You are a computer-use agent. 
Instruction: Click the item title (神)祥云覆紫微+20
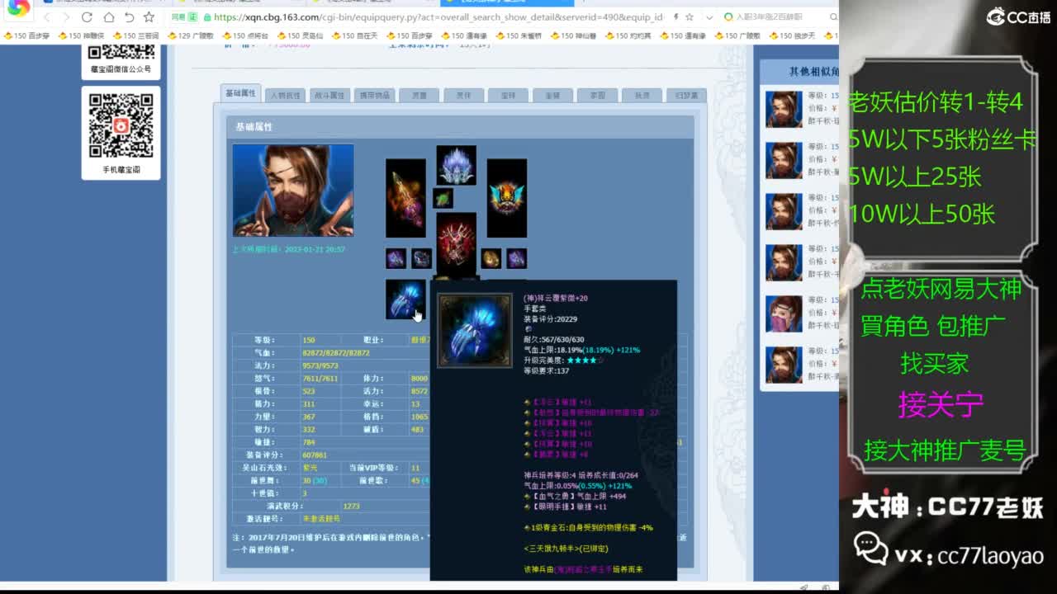coord(556,298)
